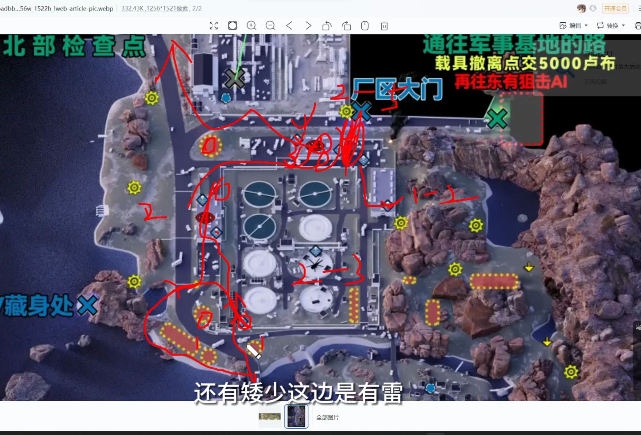
Task: Open the 全部图片 all images view
Action: point(327,417)
